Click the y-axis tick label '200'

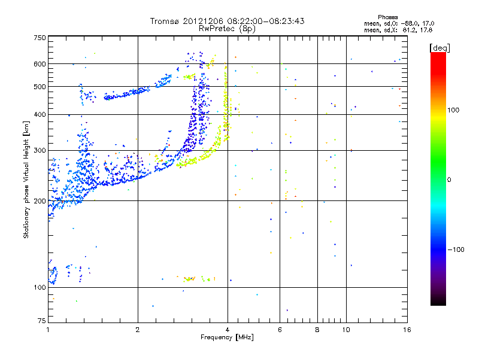(x=40, y=201)
